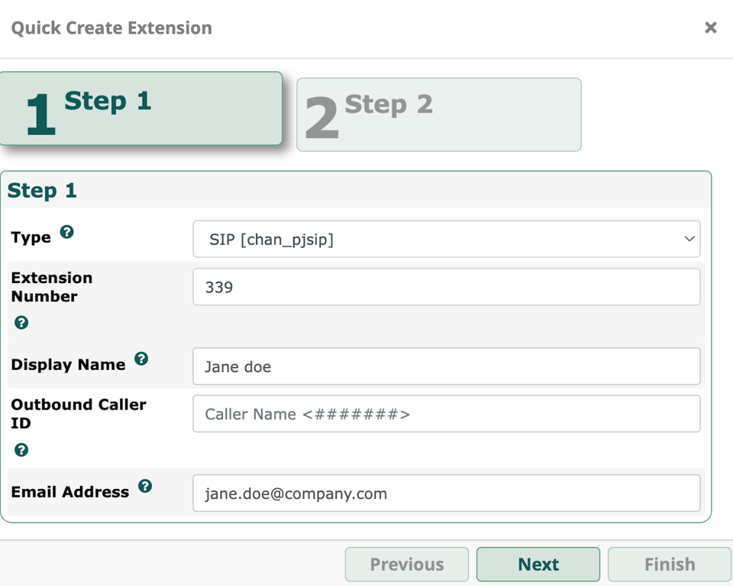The image size is (733, 586).
Task: Click the Email Address input field
Action: 446,493
